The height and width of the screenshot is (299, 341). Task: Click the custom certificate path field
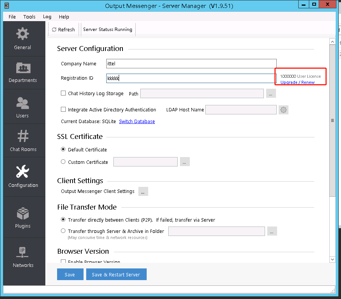pyautogui.click(x=146, y=162)
